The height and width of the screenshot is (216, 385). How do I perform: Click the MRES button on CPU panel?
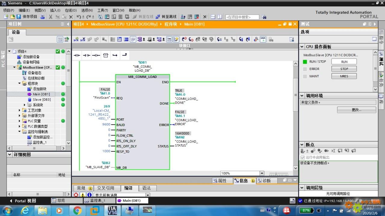click(x=344, y=76)
